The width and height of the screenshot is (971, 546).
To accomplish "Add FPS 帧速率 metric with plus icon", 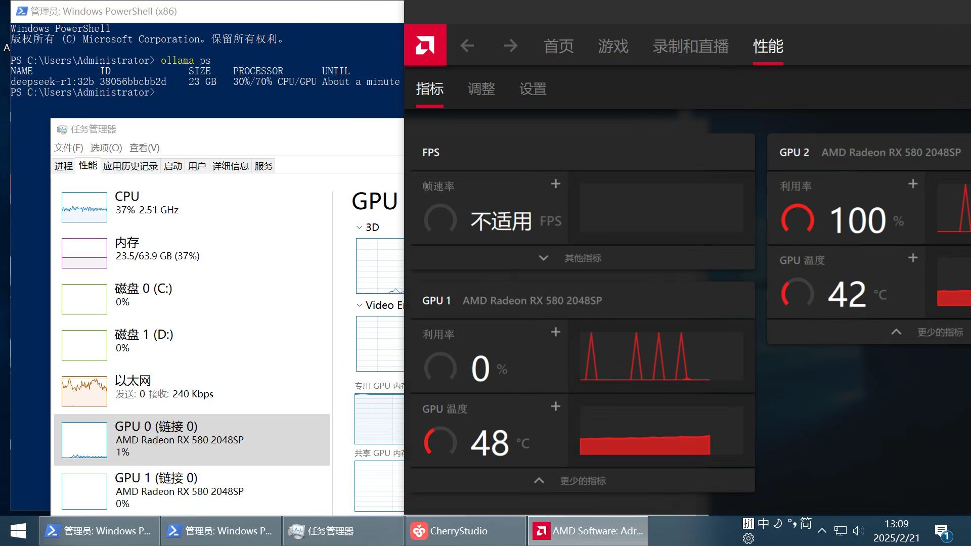I will pyautogui.click(x=555, y=184).
